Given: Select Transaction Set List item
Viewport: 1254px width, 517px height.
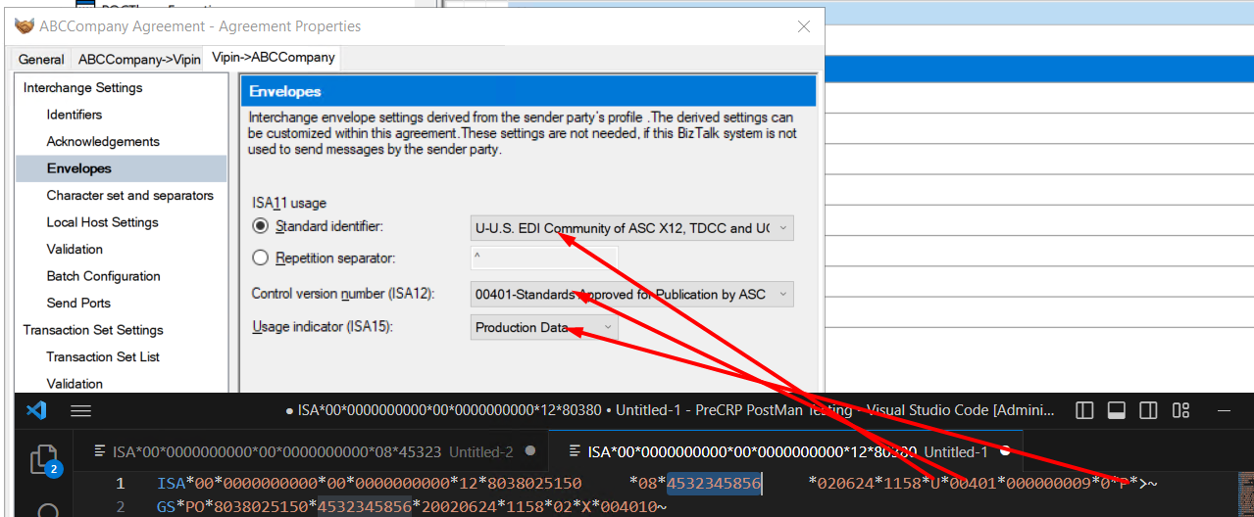Looking at the screenshot, I should [x=103, y=356].
